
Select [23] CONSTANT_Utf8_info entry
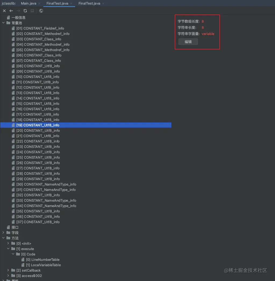click(x=38, y=147)
